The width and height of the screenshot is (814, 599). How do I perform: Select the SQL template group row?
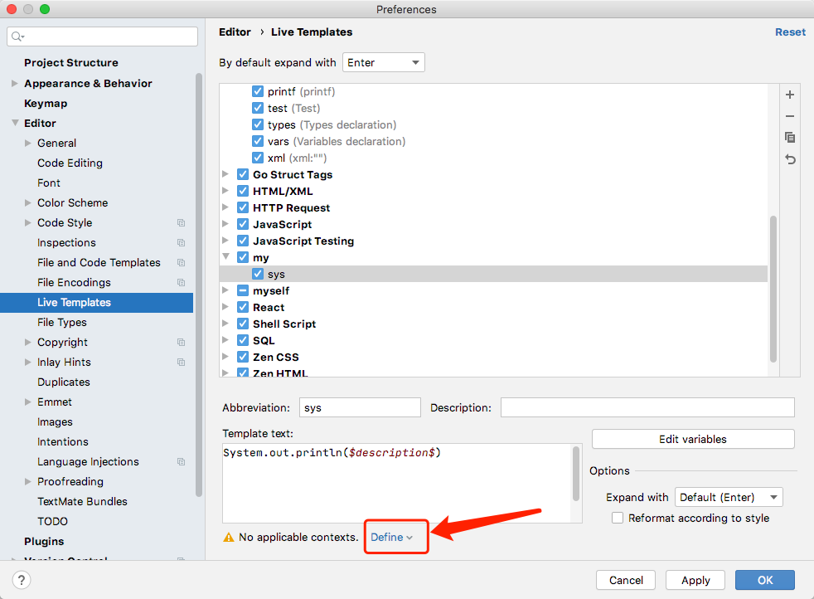pos(493,340)
